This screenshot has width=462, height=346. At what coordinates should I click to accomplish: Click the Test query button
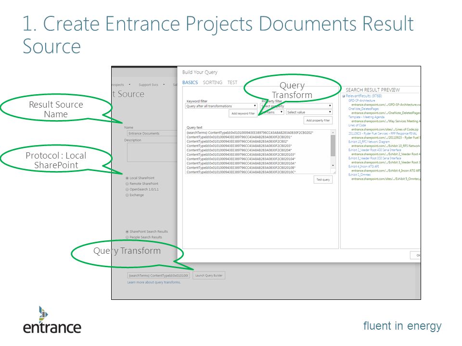coord(323,179)
